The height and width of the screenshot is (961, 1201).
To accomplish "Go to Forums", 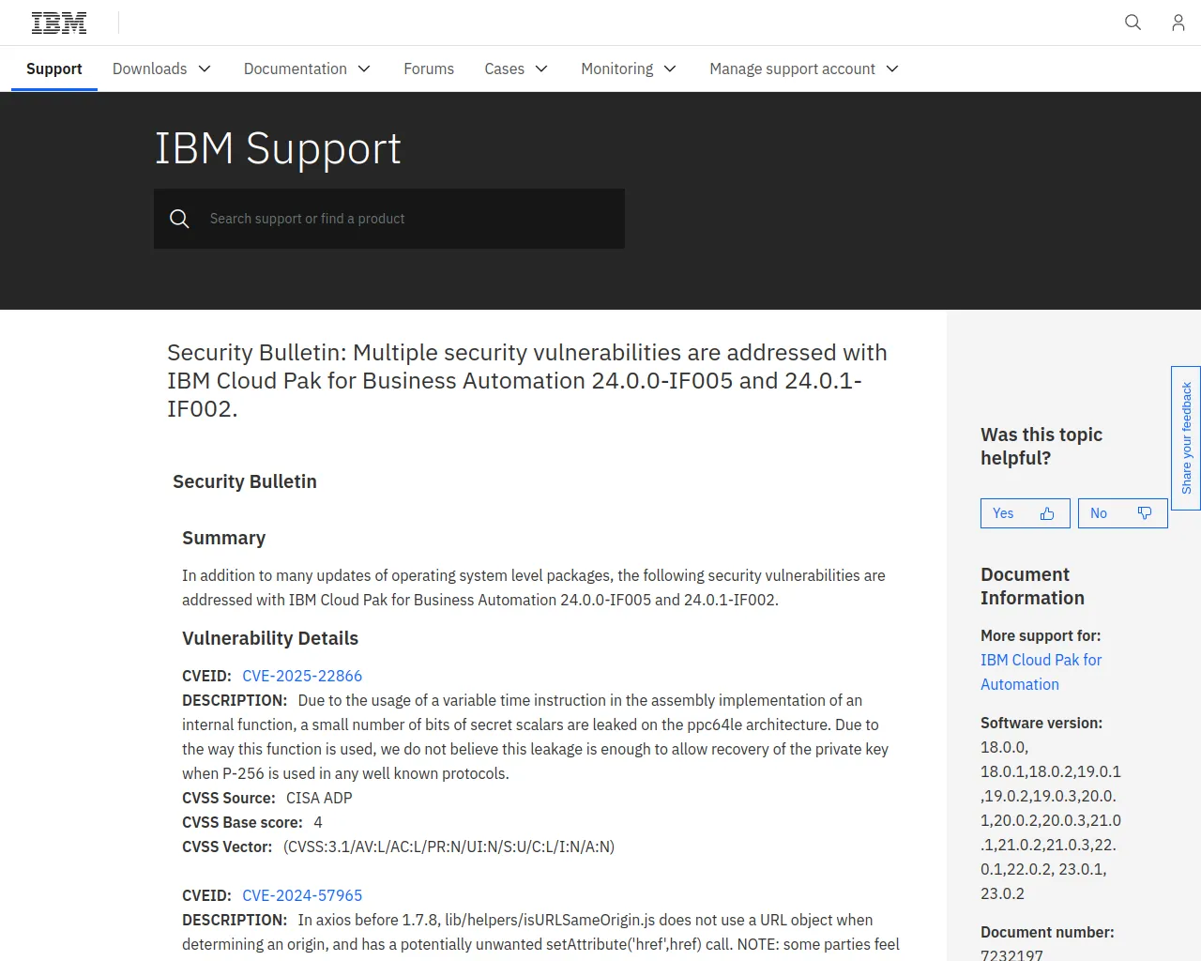I will tap(429, 69).
